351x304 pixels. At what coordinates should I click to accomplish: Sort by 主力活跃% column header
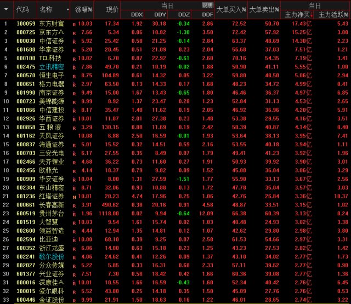tap(333, 15)
